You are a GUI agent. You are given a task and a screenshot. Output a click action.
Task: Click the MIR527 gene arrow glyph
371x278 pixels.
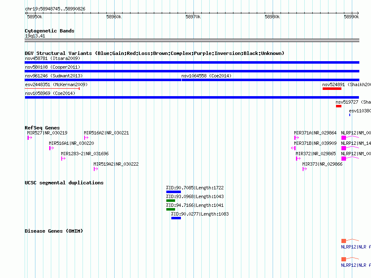pos(30,138)
